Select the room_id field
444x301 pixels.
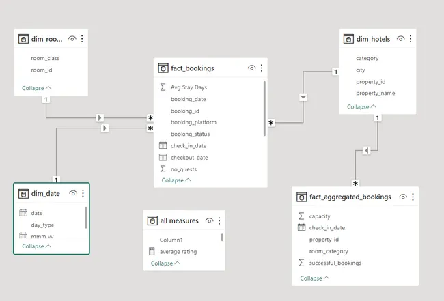coord(42,70)
